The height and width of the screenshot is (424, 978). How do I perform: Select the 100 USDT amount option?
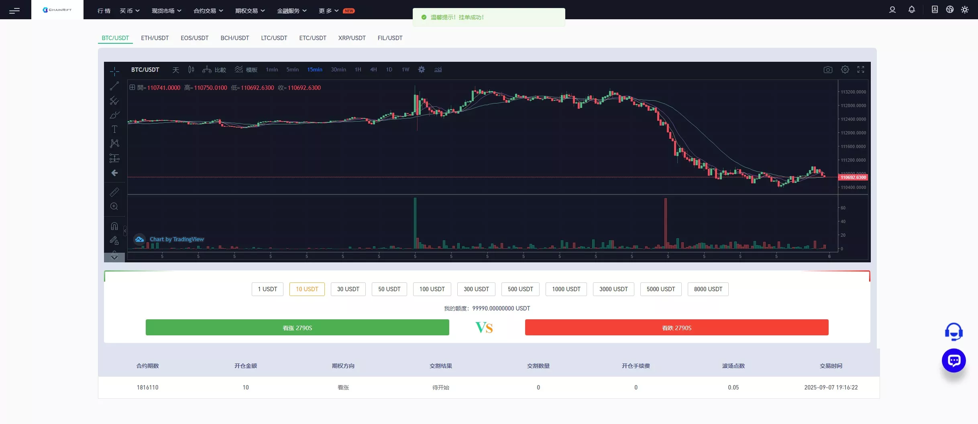click(432, 289)
